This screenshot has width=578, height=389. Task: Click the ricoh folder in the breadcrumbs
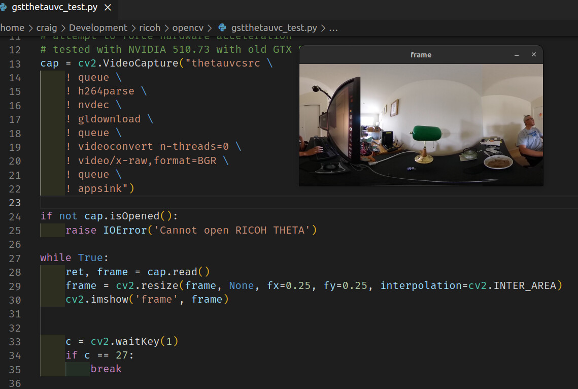pyautogui.click(x=150, y=28)
